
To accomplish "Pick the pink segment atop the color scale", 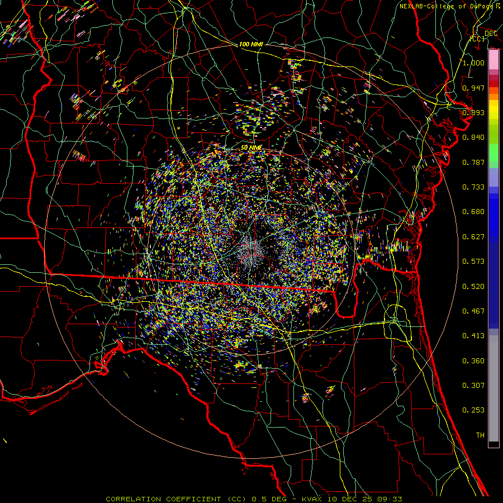I will coord(493,60).
